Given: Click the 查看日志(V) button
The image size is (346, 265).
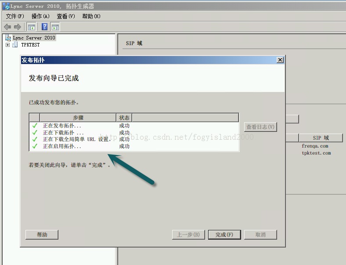Looking at the screenshot, I should click(260, 127).
